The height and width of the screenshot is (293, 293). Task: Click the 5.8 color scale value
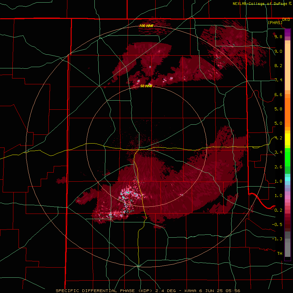click(x=278, y=109)
